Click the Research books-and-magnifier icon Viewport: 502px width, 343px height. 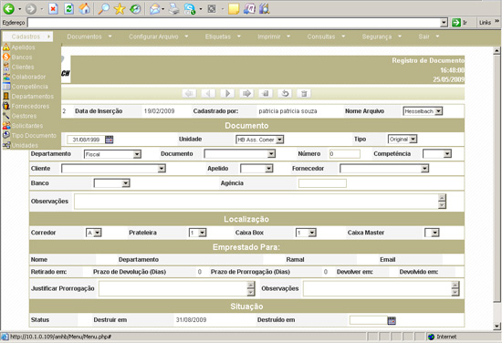pyautogui.click(x=265, y=8)
